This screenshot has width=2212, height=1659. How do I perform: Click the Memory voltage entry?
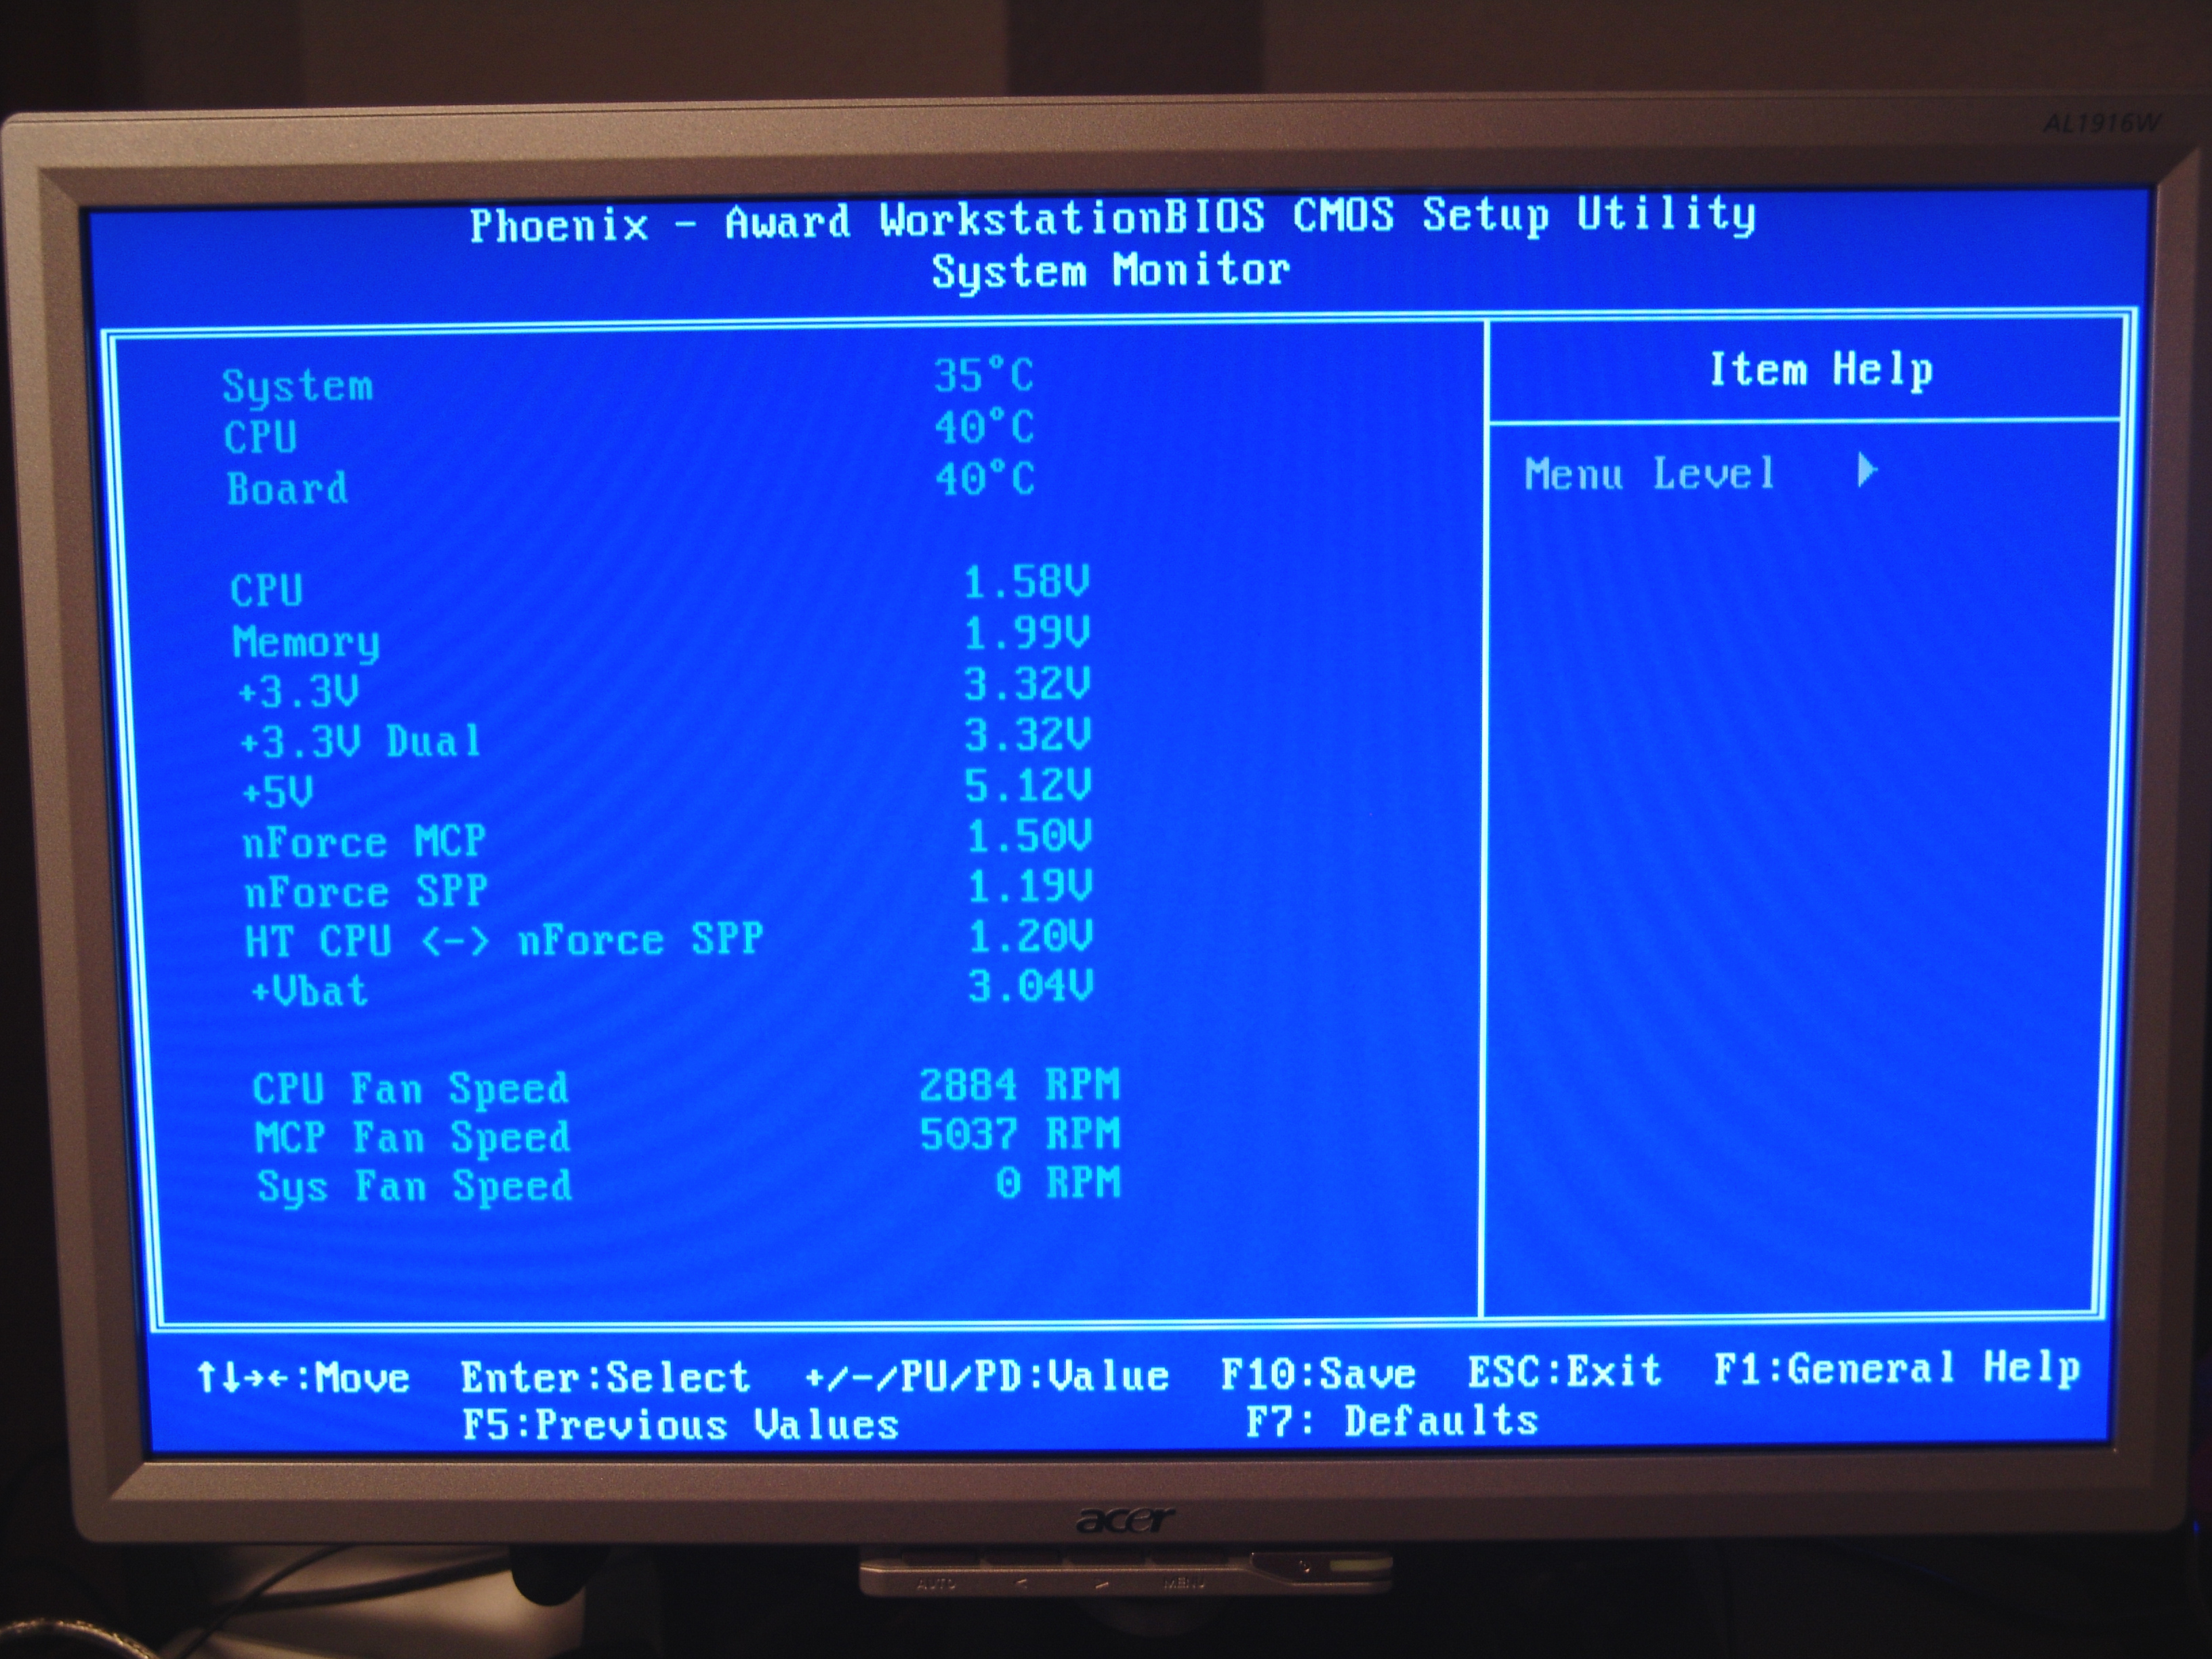click(306, 641)
